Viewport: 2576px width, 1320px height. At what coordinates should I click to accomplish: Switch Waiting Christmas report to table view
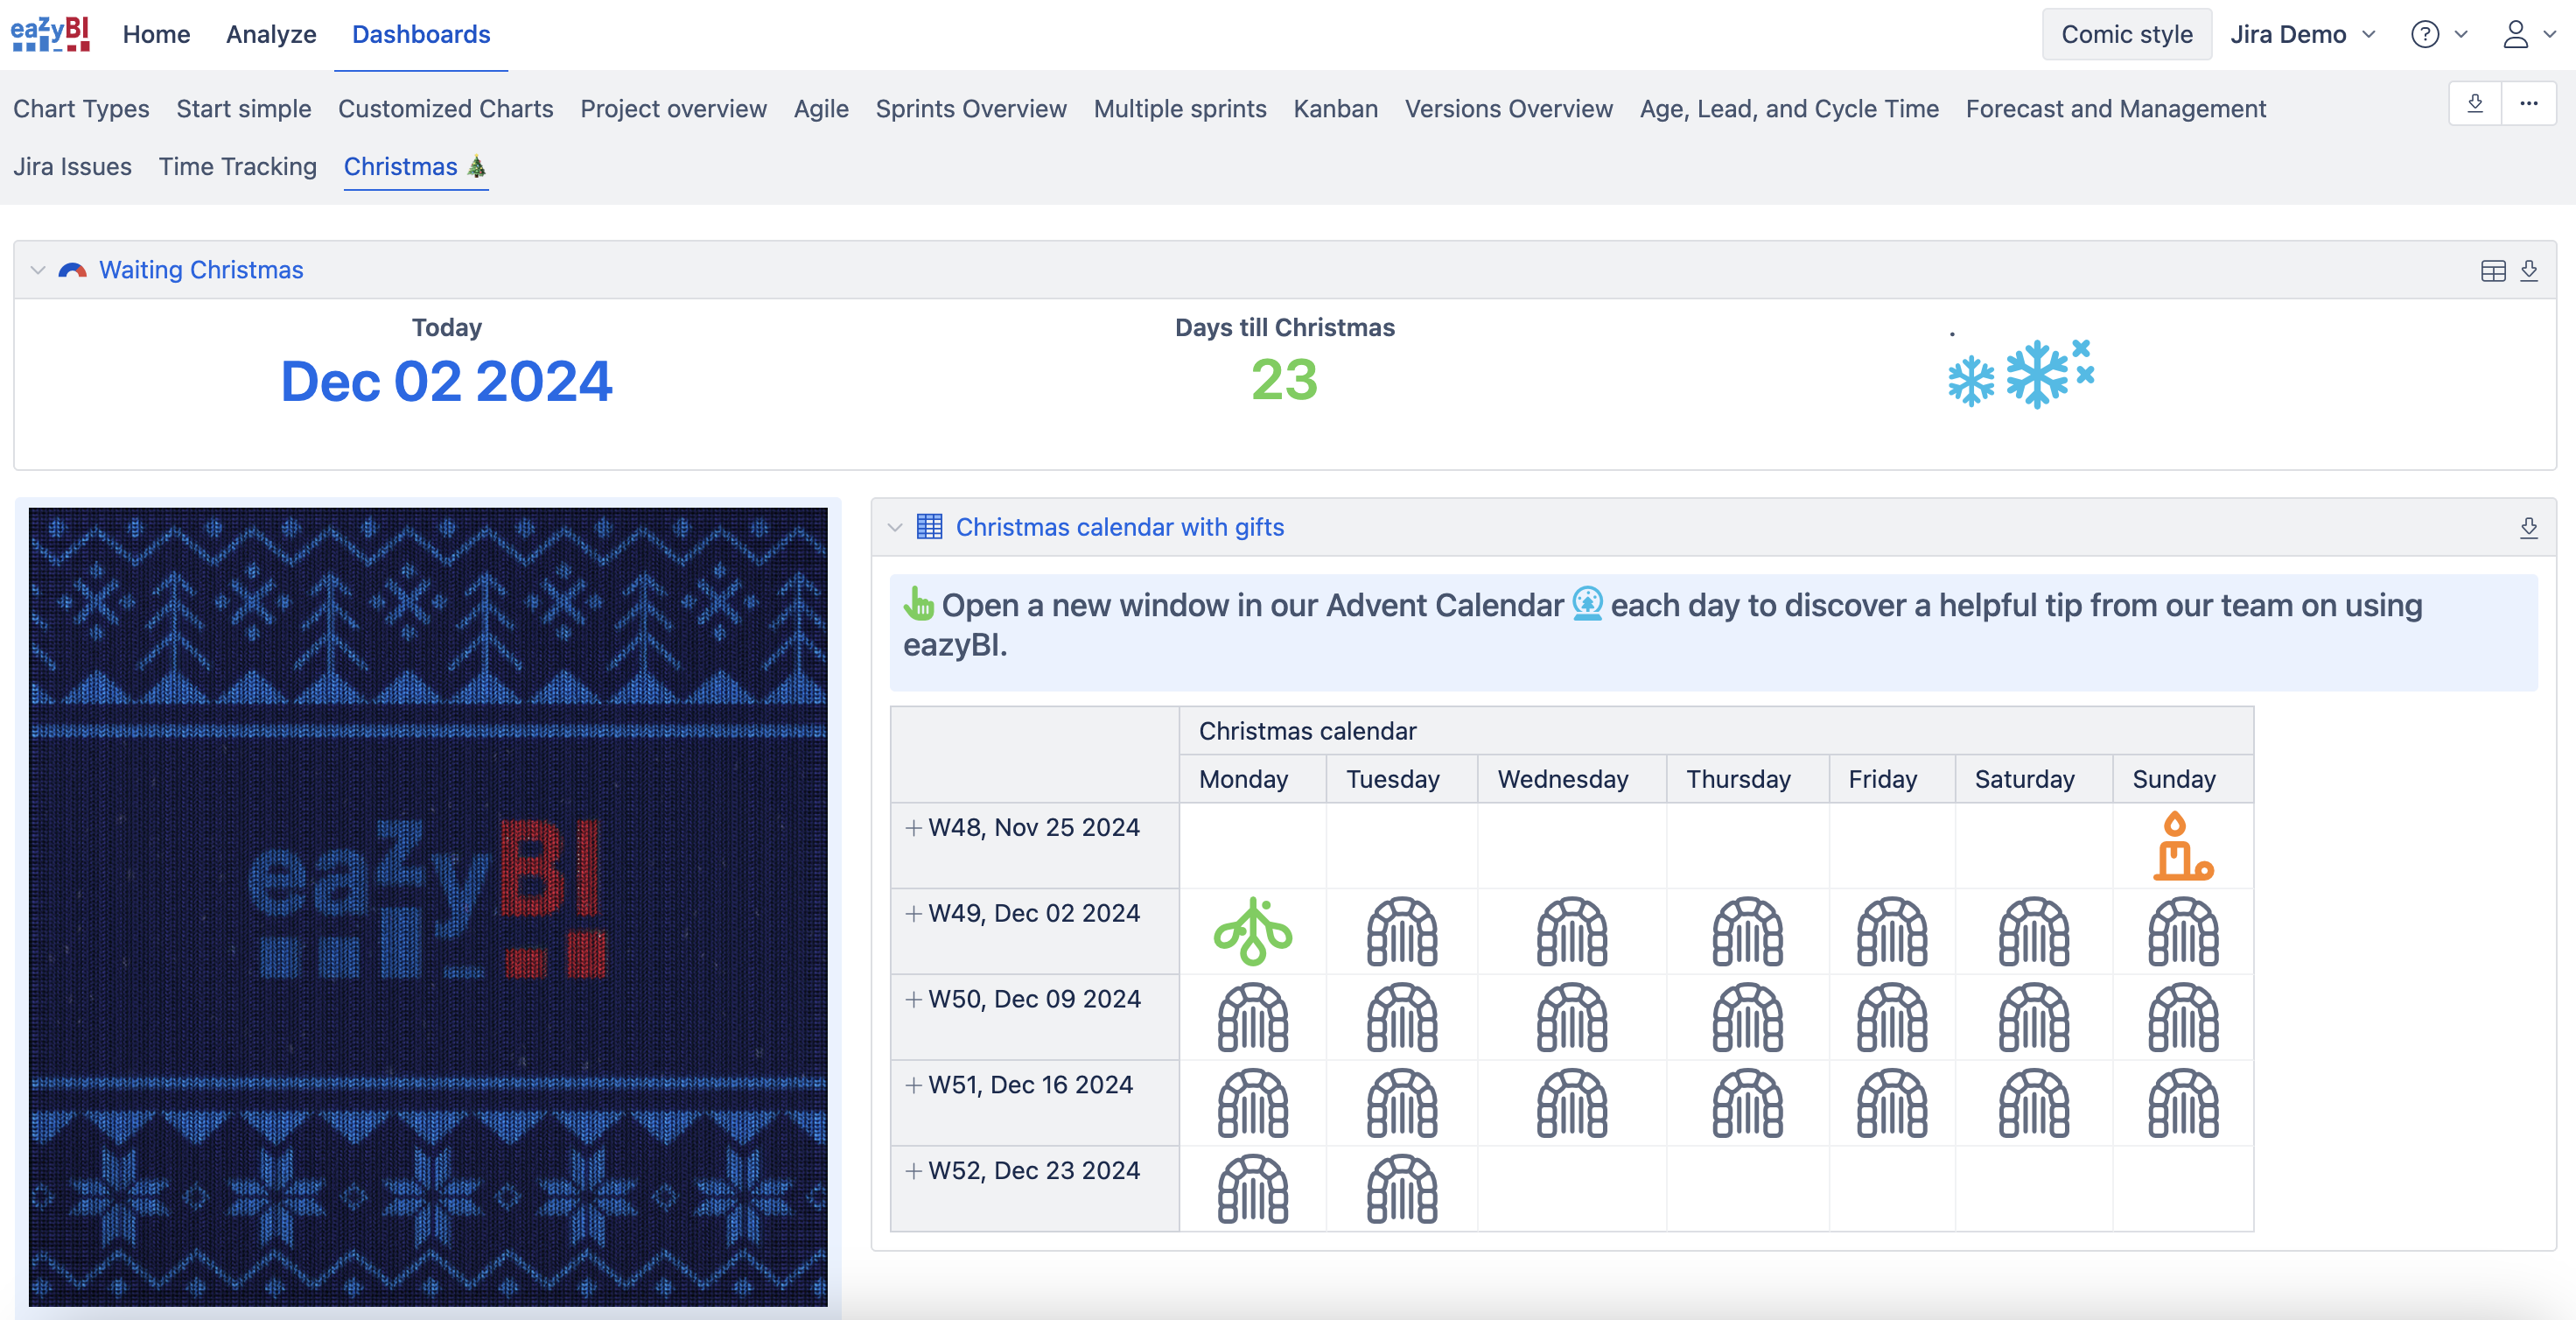click(x=2493, y=270)
